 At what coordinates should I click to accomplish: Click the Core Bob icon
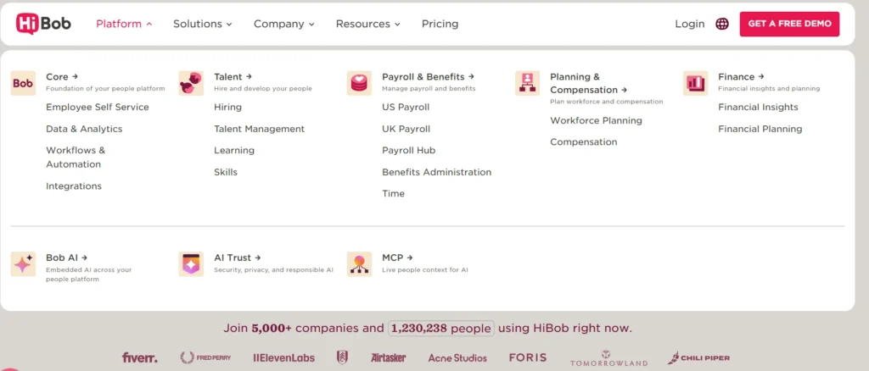(23, 84)
